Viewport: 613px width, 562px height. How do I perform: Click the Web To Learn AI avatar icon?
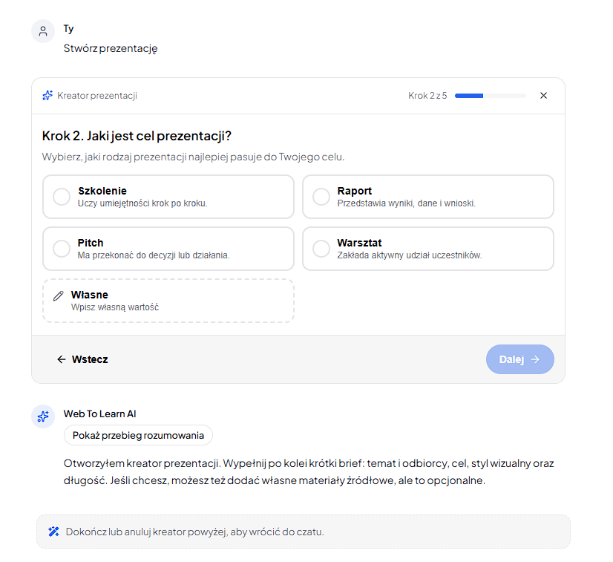coord(43,416)
